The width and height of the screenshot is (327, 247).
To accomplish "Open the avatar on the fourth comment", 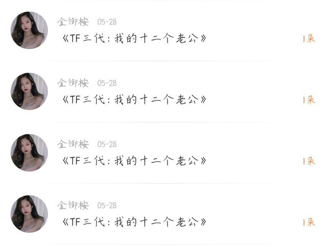I will click(x=29, y=214).
